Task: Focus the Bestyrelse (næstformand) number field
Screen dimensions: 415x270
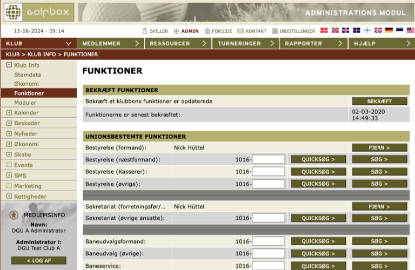Action: coord(269,159)
